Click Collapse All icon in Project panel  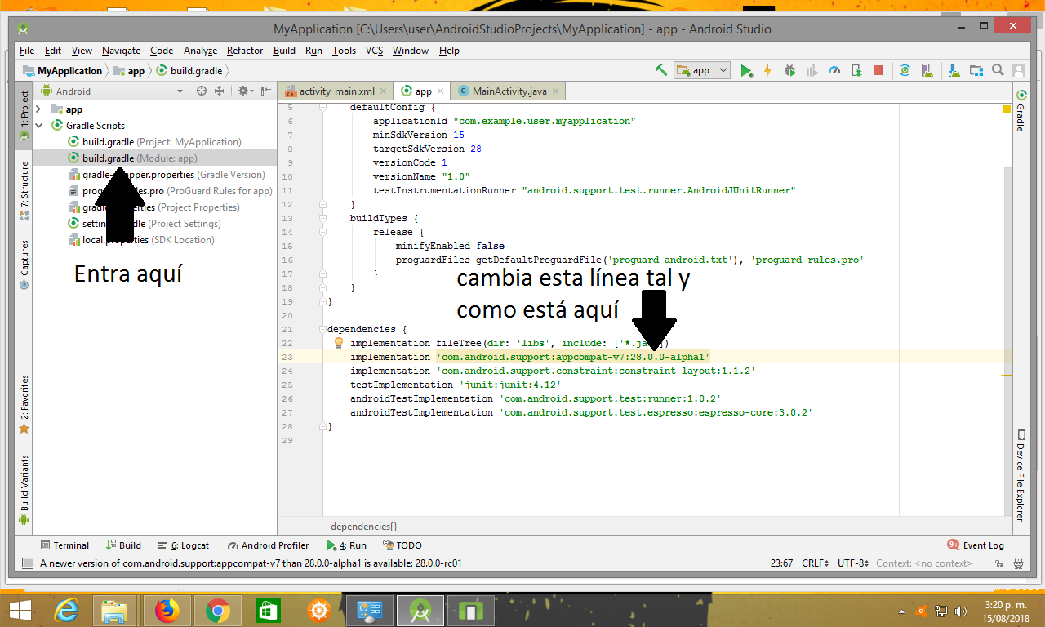point(219,91)
